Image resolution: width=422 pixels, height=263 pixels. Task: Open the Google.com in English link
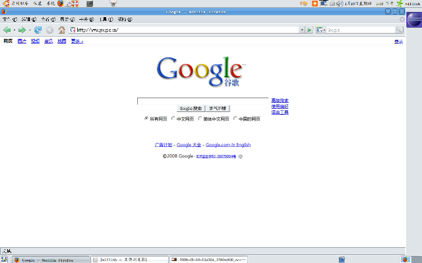(x=228, y=144)
